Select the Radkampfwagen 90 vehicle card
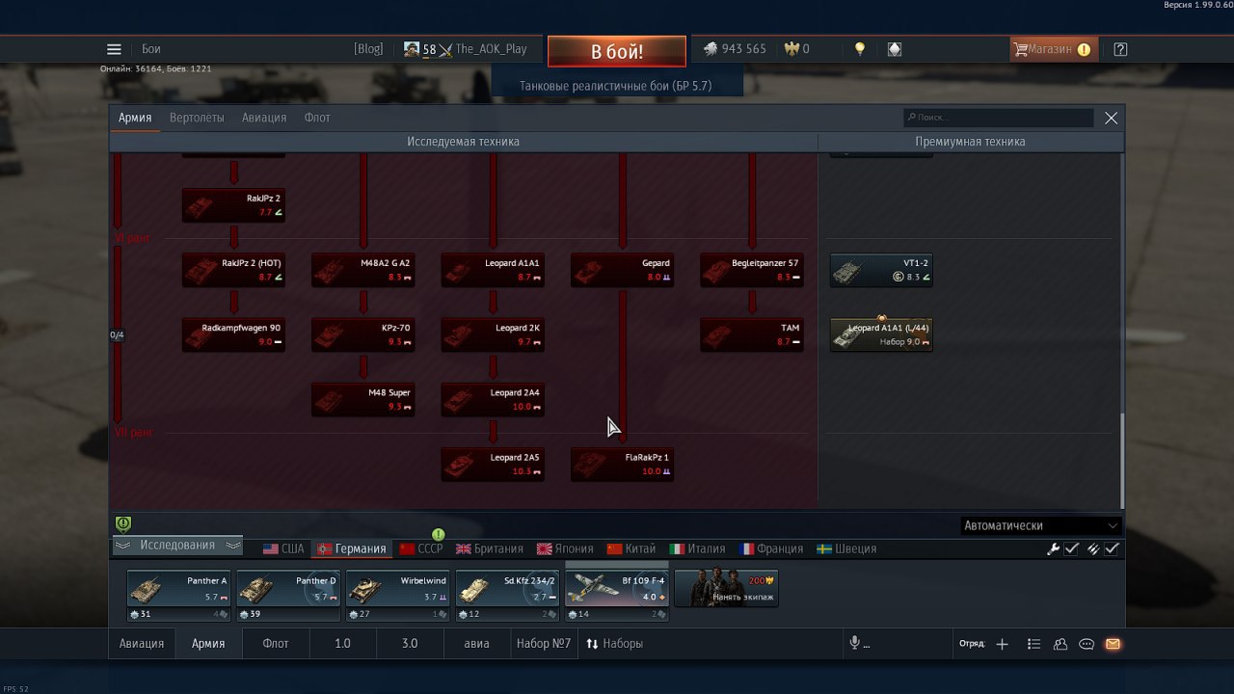This screenshot has width=1234, height=694. [x=233, y=334]
